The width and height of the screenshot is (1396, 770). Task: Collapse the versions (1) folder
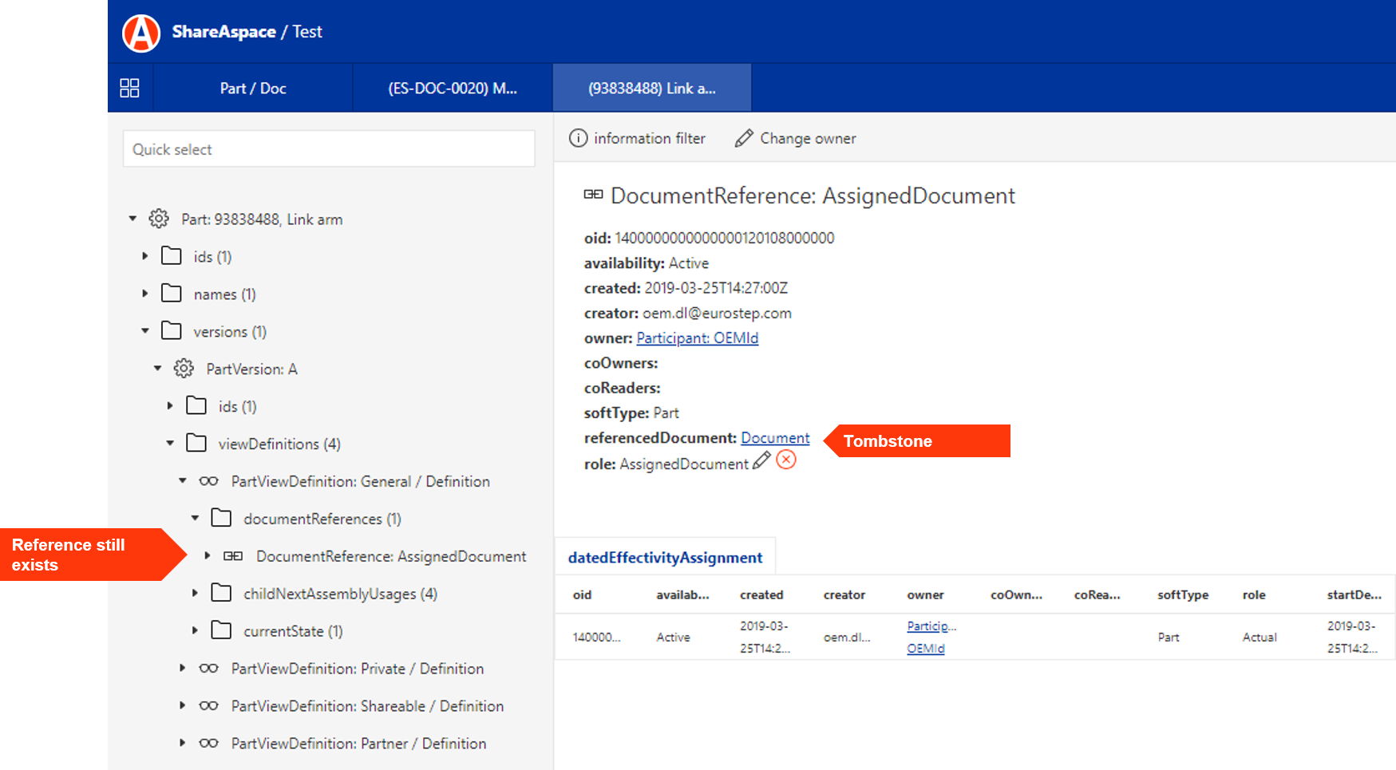[145, 331]
